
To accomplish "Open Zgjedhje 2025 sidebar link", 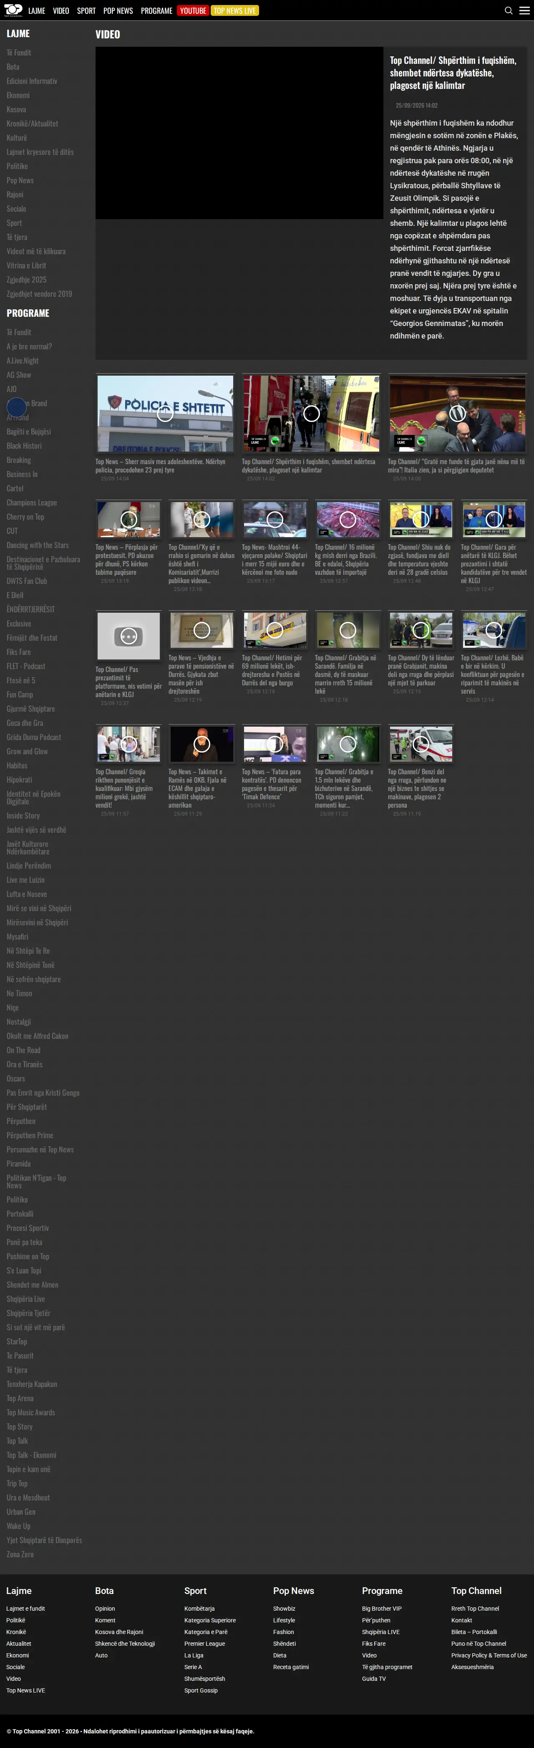I will pyautogui.click(x=26, y=280).
